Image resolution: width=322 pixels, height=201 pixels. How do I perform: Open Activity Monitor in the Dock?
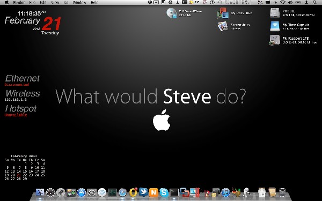[x=112, y=192]
